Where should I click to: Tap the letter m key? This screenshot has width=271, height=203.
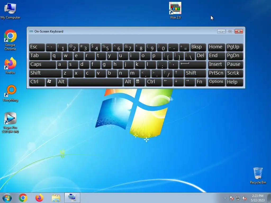point(134,74)
